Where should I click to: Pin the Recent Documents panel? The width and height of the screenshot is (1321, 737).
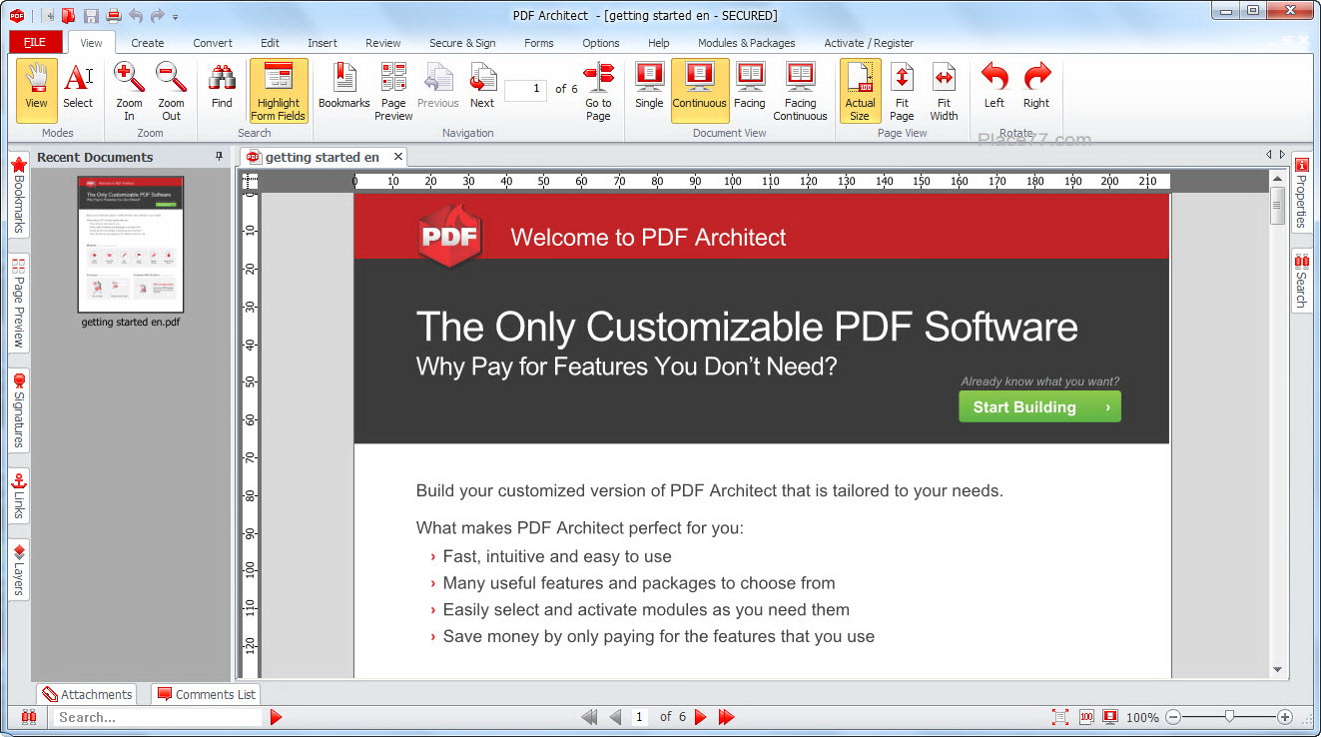[220, 157]
